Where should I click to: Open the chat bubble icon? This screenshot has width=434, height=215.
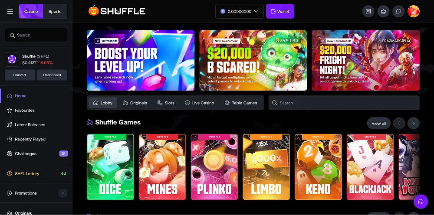[398, 11]
